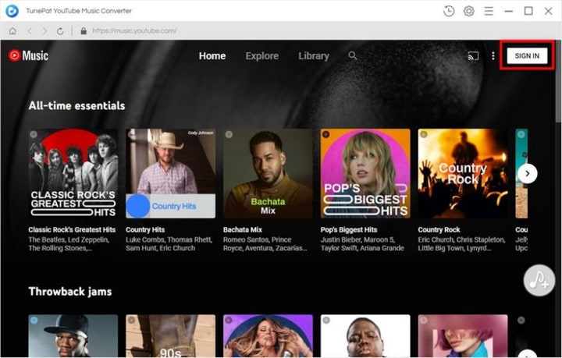Click the YouTube Music logo
The height and width of the screenshot is (358, 562).
pos(28,55)
